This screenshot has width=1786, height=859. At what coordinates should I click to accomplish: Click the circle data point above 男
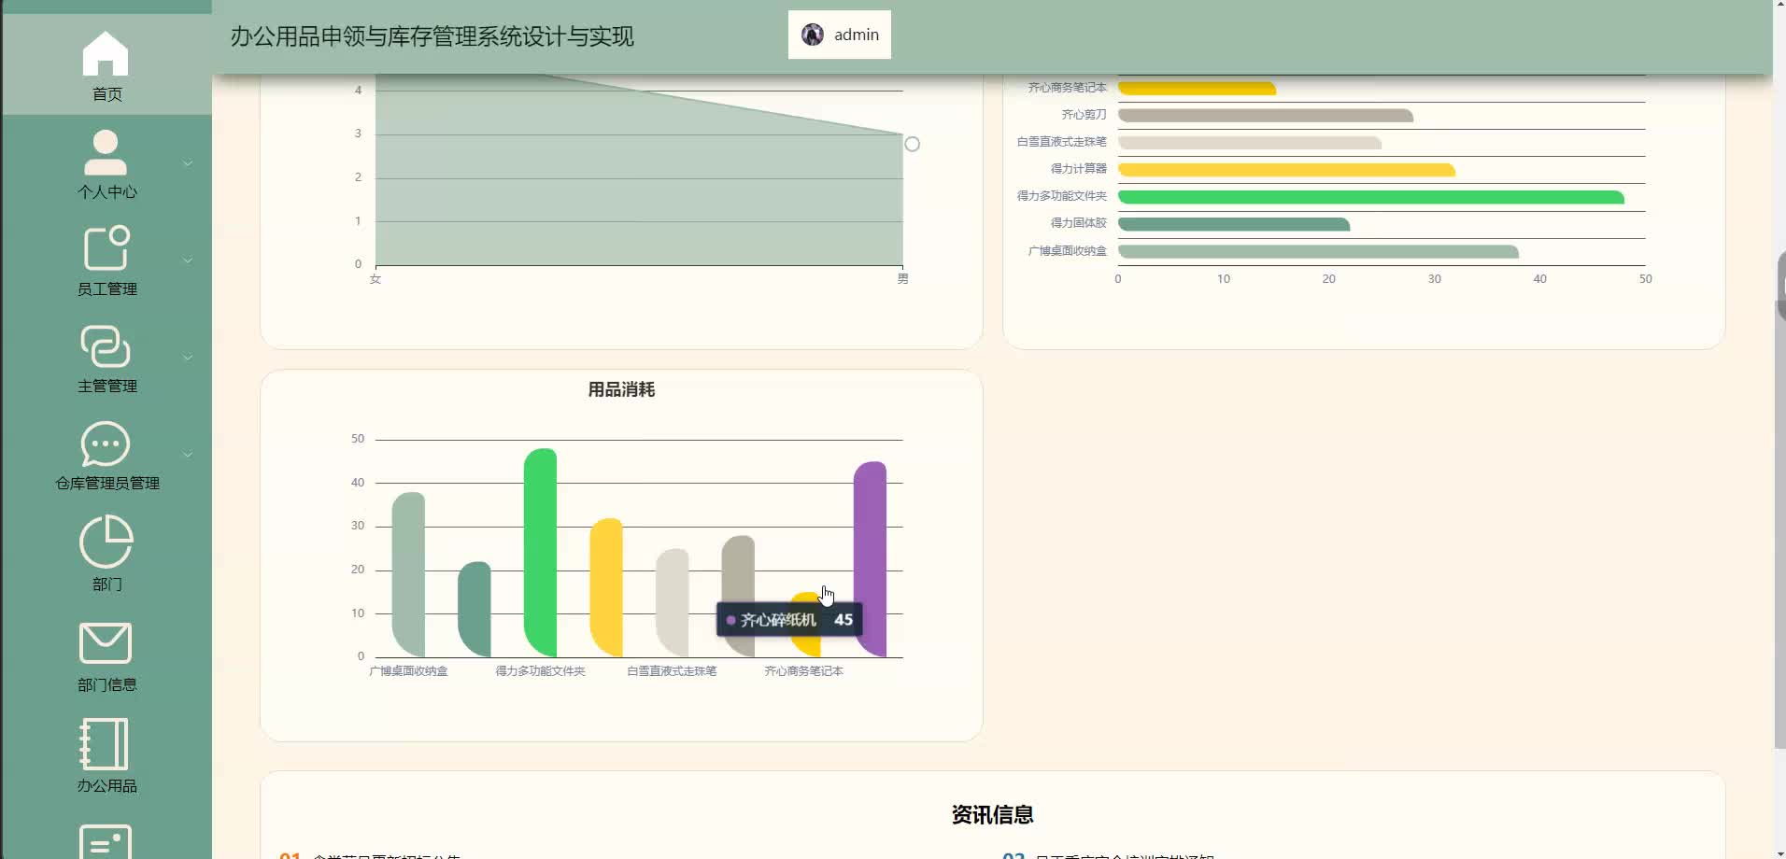tap(913, 144)
